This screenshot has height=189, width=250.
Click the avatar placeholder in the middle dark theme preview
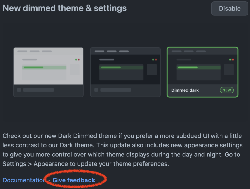click(x=96, y=90)
